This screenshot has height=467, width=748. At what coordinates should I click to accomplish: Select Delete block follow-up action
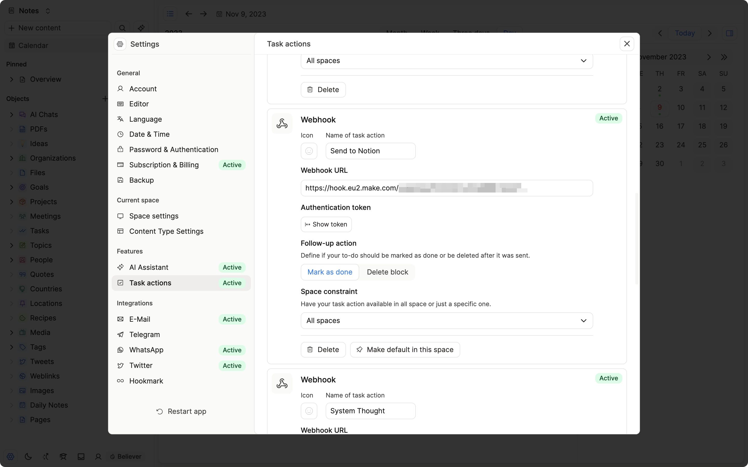pos(387,272)
